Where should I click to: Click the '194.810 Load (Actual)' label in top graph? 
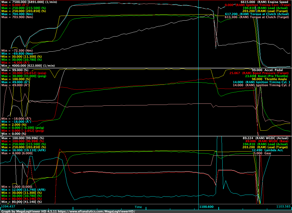click(266, 8)
